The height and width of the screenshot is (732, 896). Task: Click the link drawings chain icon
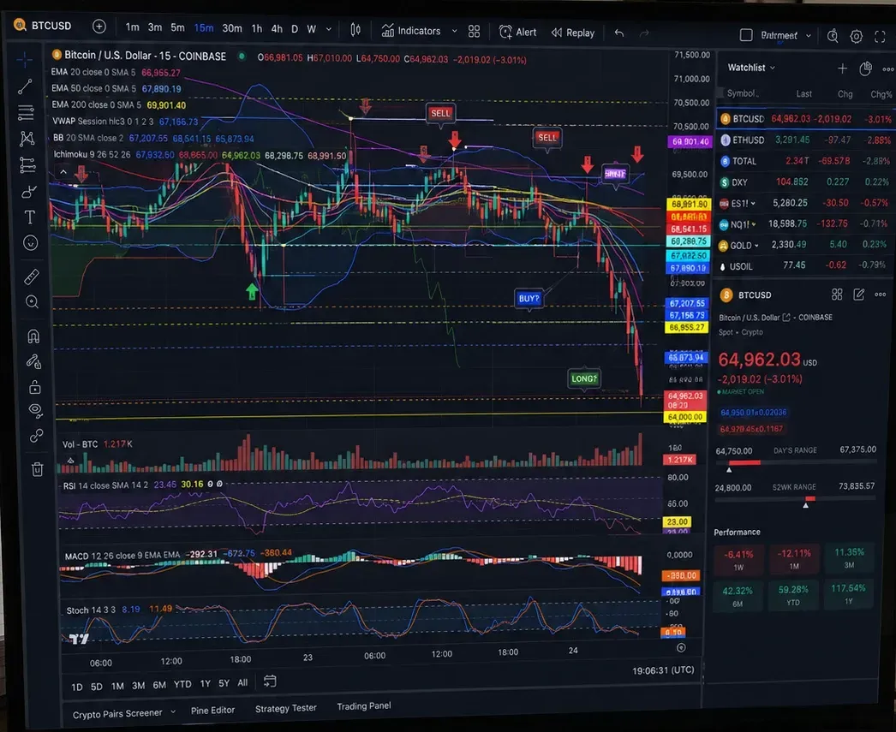(x=36, y=436)
